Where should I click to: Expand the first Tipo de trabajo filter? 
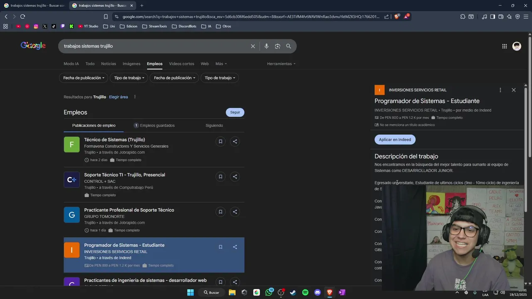(x=129, y=78)
